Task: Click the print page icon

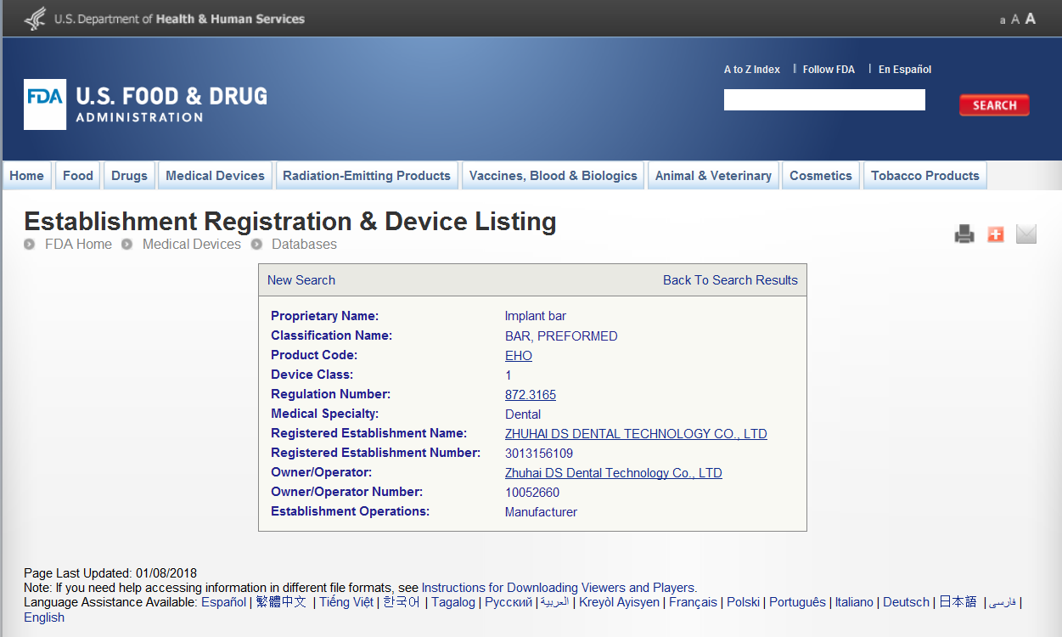Action: click(964, 234)
